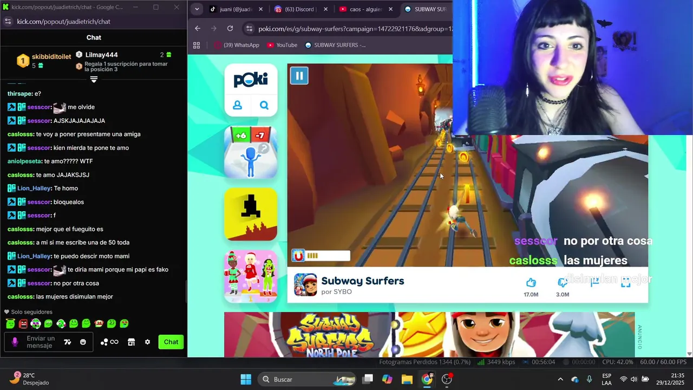Close the juani TikTok tab
Viewport: 693px width, 390px height.
(x=260, y=9)
